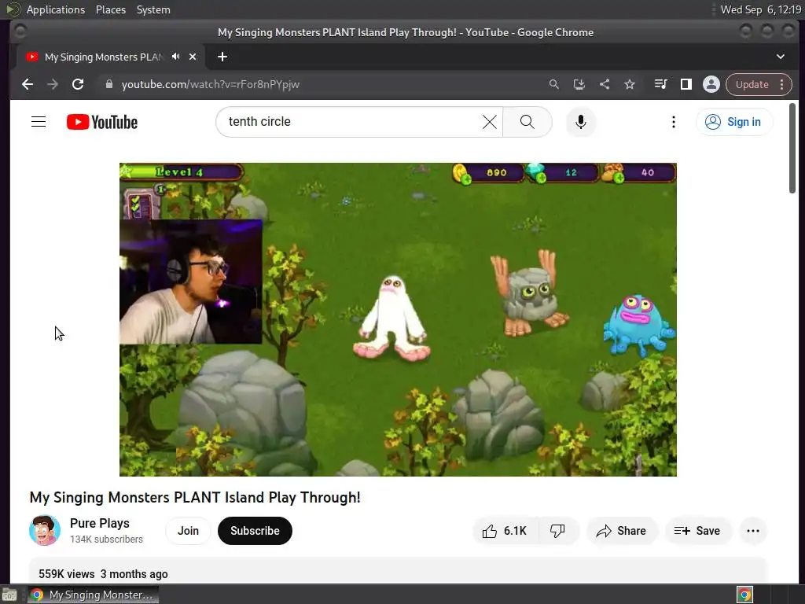
Task: Open Chrome zoom magnifier icon
Action: [x=553, y=84]
